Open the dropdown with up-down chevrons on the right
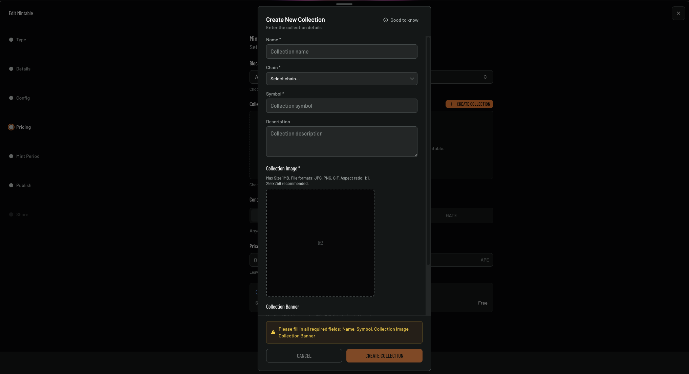Image resolution: width=689 pixels, height=374 pixels. point(485,77)
